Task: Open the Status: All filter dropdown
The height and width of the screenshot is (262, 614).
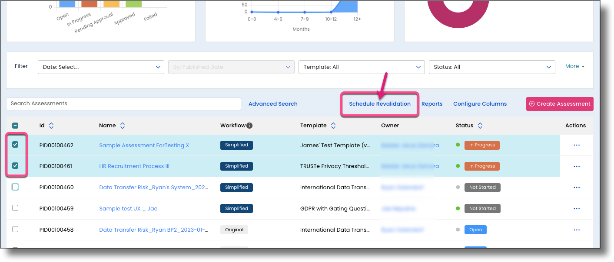Action: 492,67
